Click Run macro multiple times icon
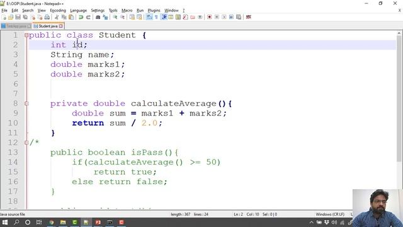 click(x=231, y=17)
